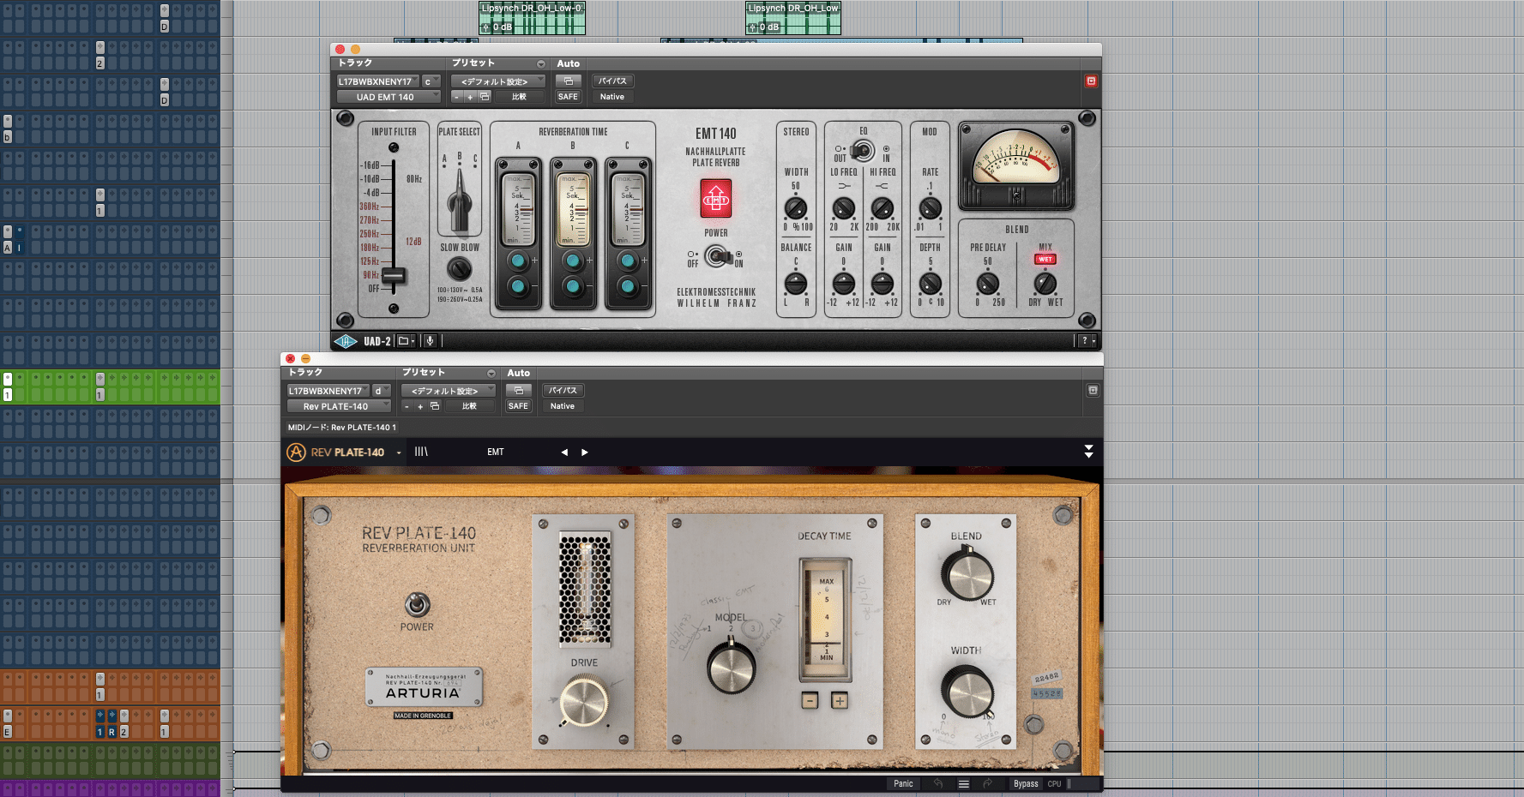This screenshot has height=797, width=1524.
Task: Decrease plate A reverberation time with minus button
Action: pos(518,286)
